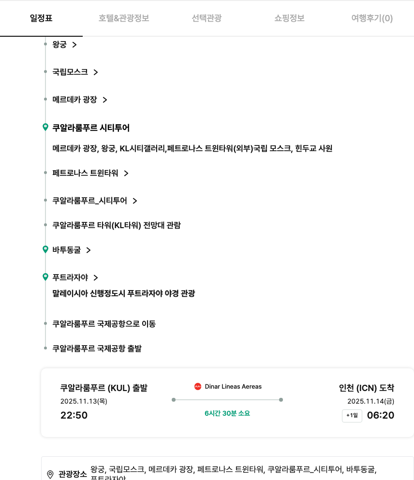Expand the 바투동굴 chevron arrow

[x=89, y=250]
